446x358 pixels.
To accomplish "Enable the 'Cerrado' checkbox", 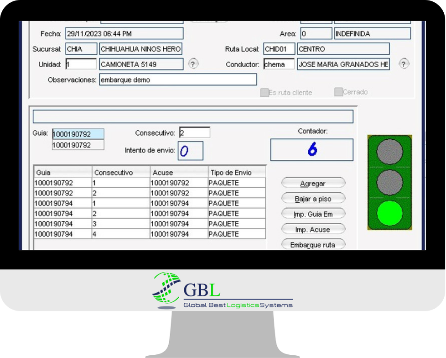I will pyautogui.click(x=338, y=92).
